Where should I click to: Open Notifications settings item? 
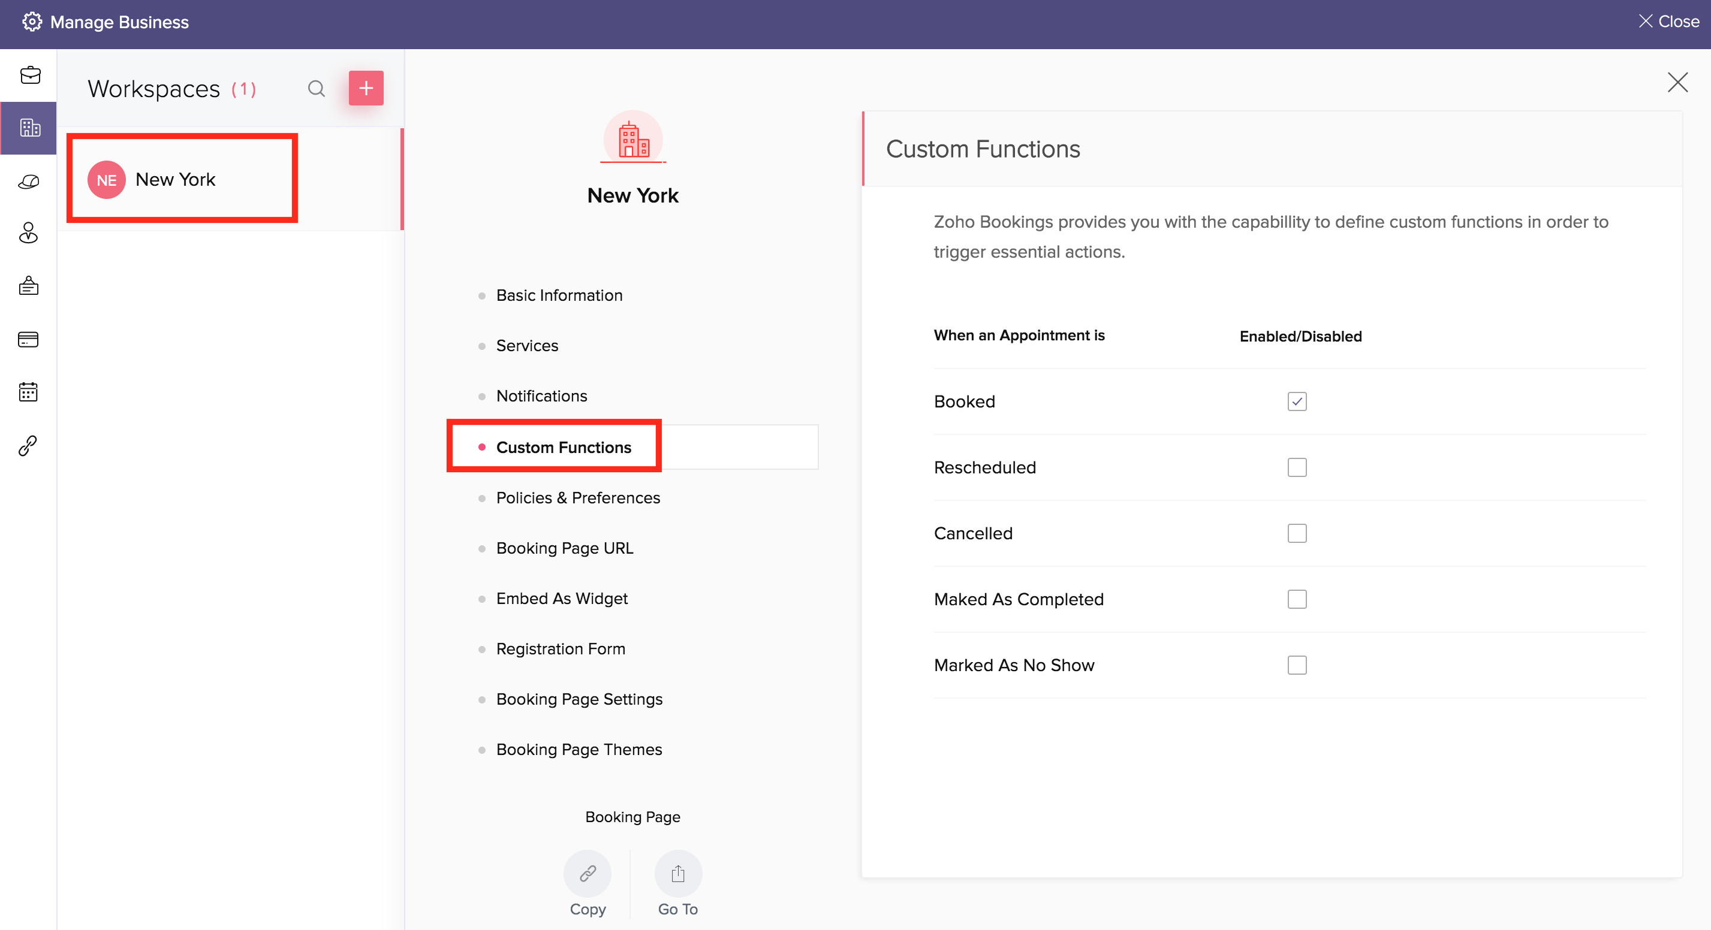541,396
